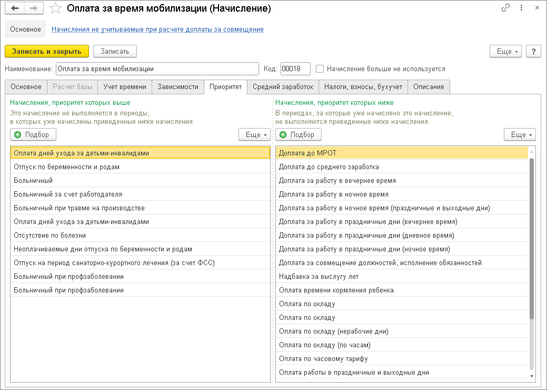Select 'Доплата за работу в праздничные дни (дневное время)'

point(402,236)
